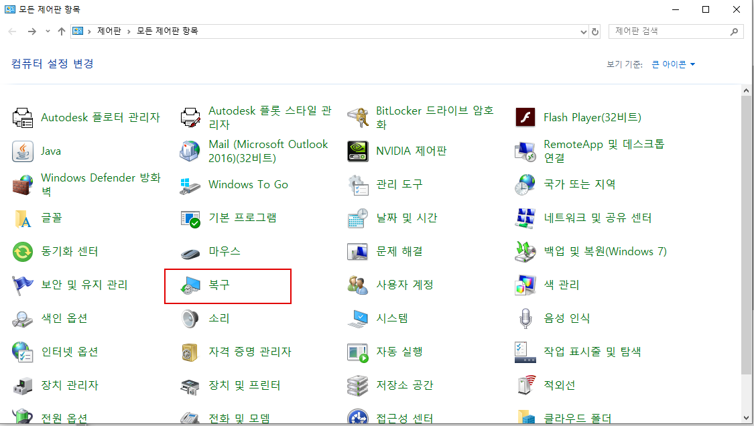Open the 관리 도구 icon
This screenshot has height=426, width=754.
point(358,185)
